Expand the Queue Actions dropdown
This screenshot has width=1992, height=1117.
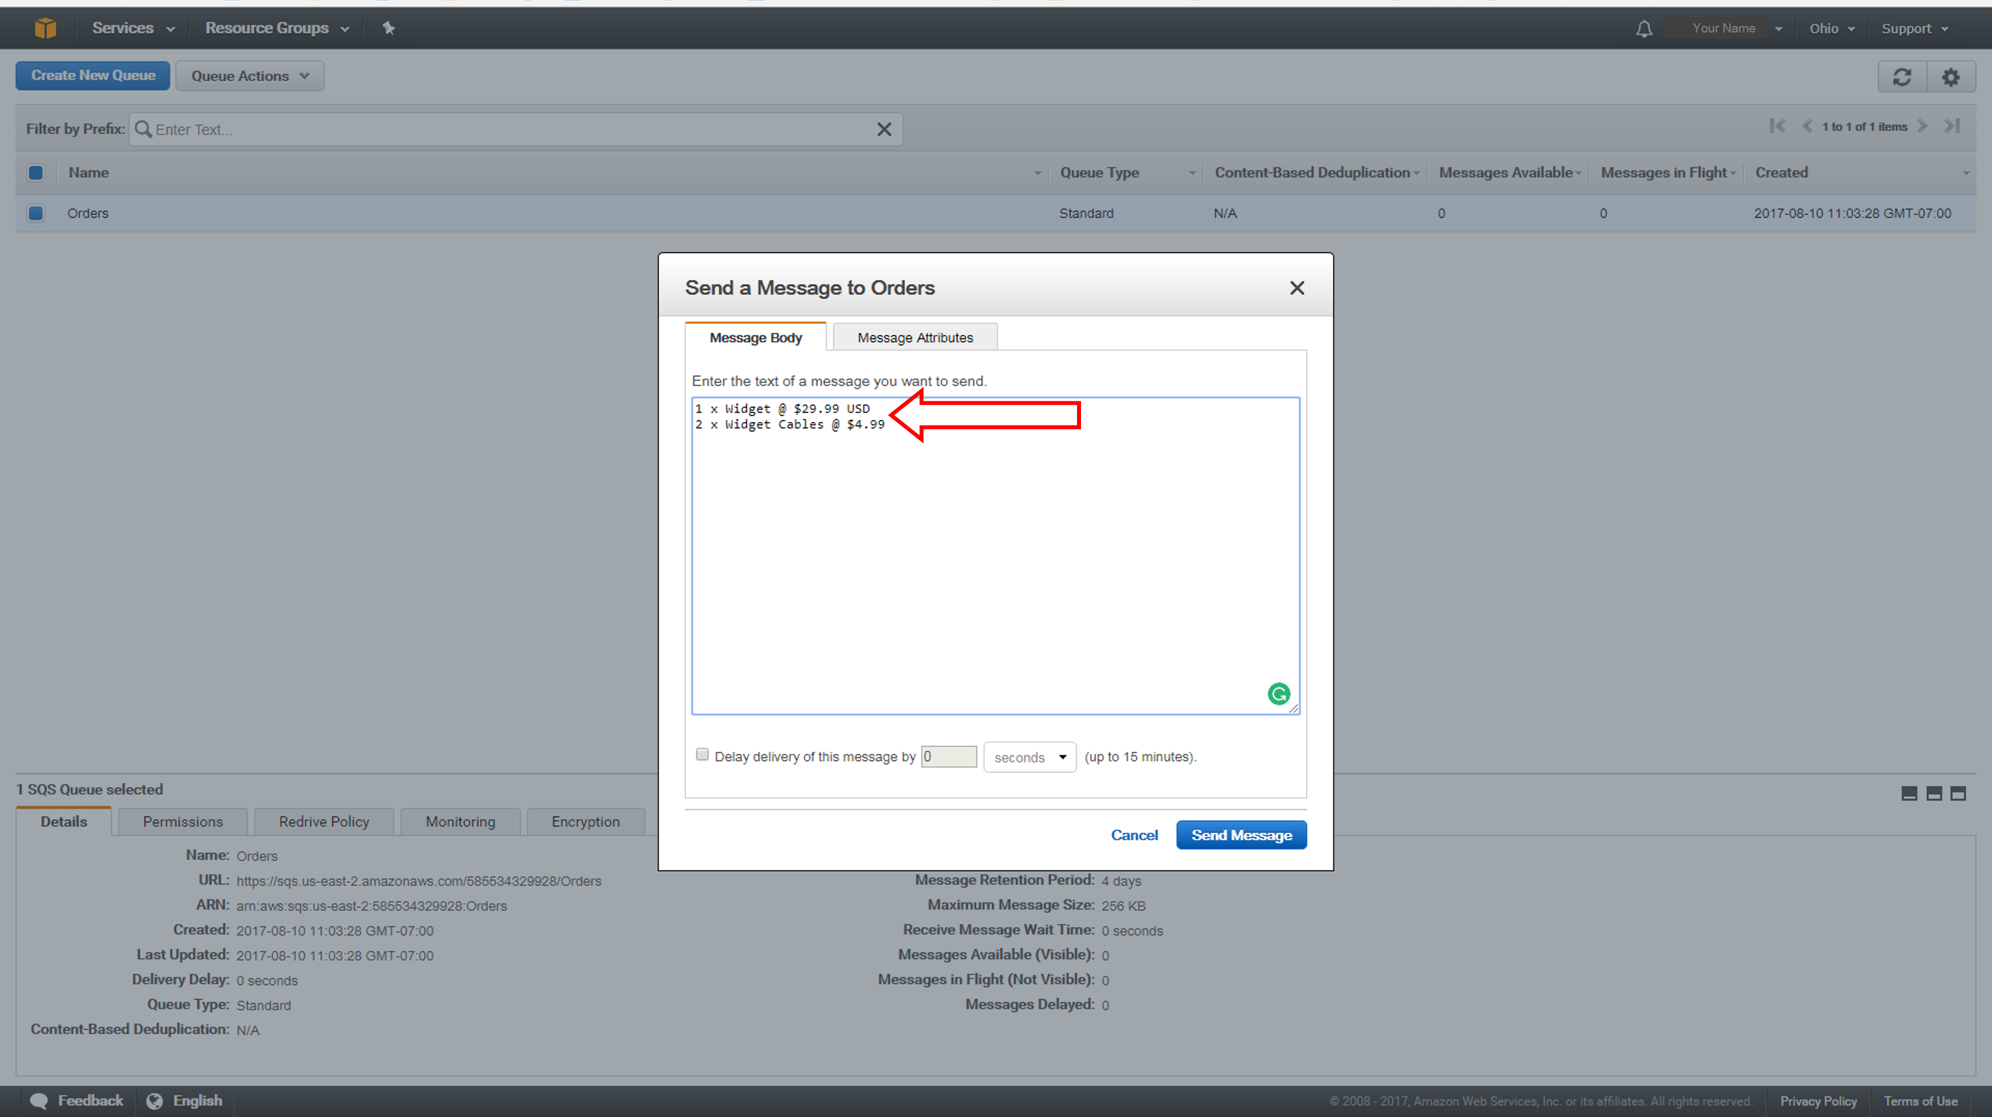[x=248, y=75]
